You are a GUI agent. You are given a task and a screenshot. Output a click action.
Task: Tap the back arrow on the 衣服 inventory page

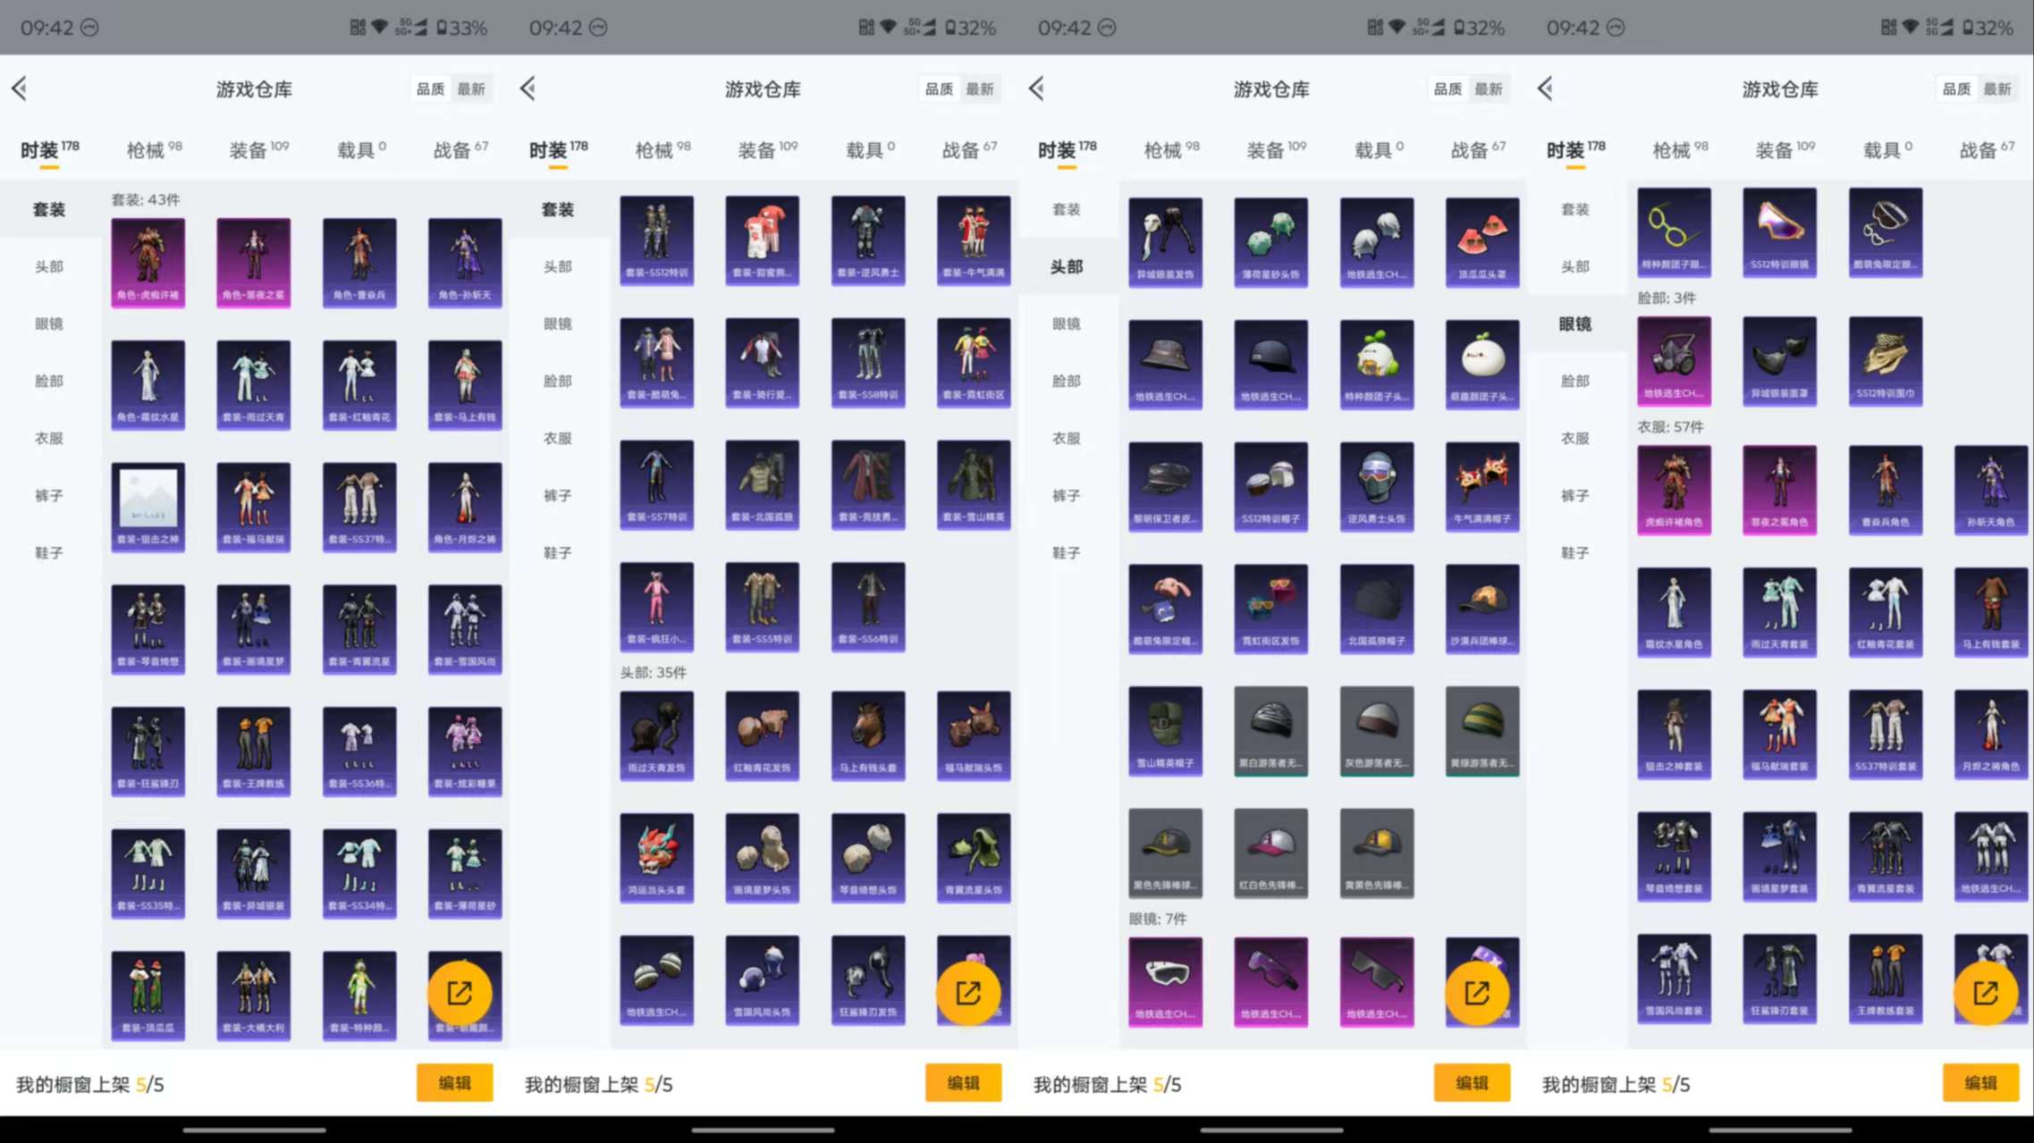[x=1544, y=88]
